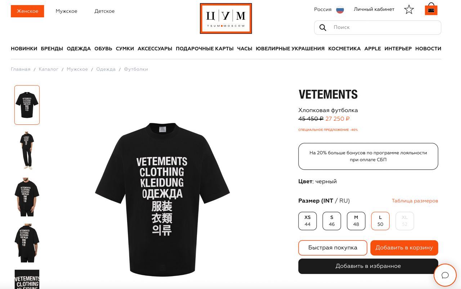Choose size L 50
Viewport: 461px width, 289px height.
click(x=380, y=221)
